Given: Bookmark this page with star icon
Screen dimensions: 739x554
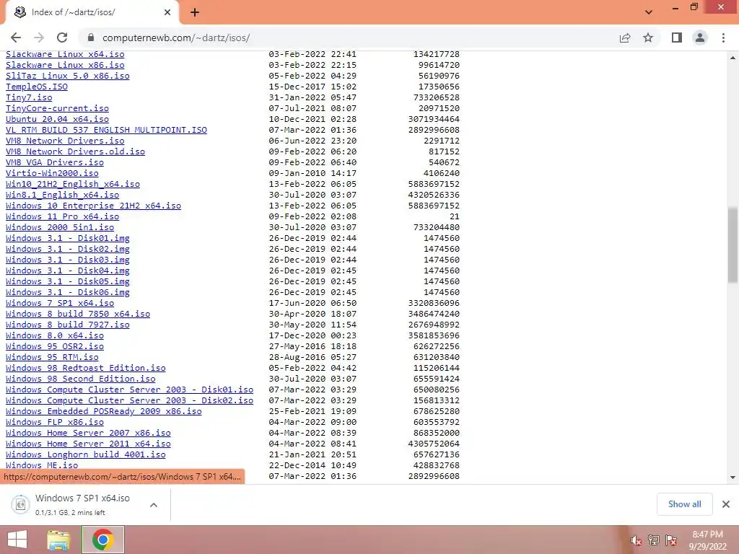Looking at the screenshot, I should click(x=649, y=38).
